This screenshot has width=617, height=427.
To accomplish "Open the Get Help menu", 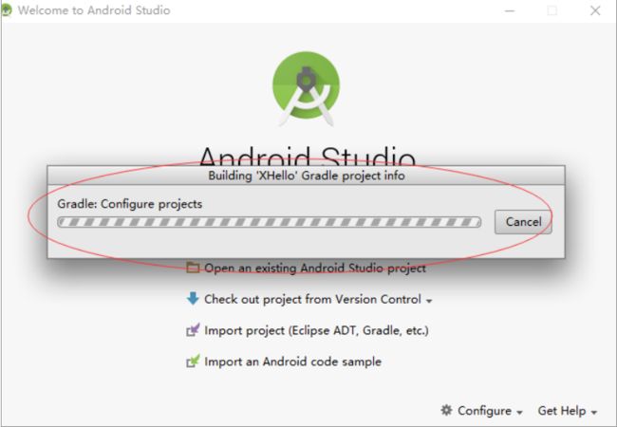I will 562,411.
